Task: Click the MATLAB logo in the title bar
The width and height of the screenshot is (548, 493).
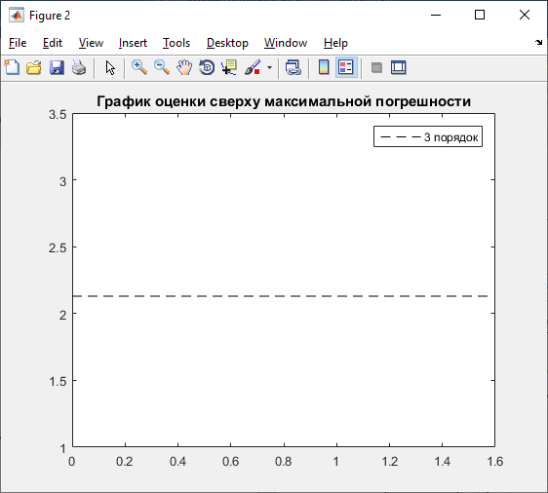Action: click(17, 16)
